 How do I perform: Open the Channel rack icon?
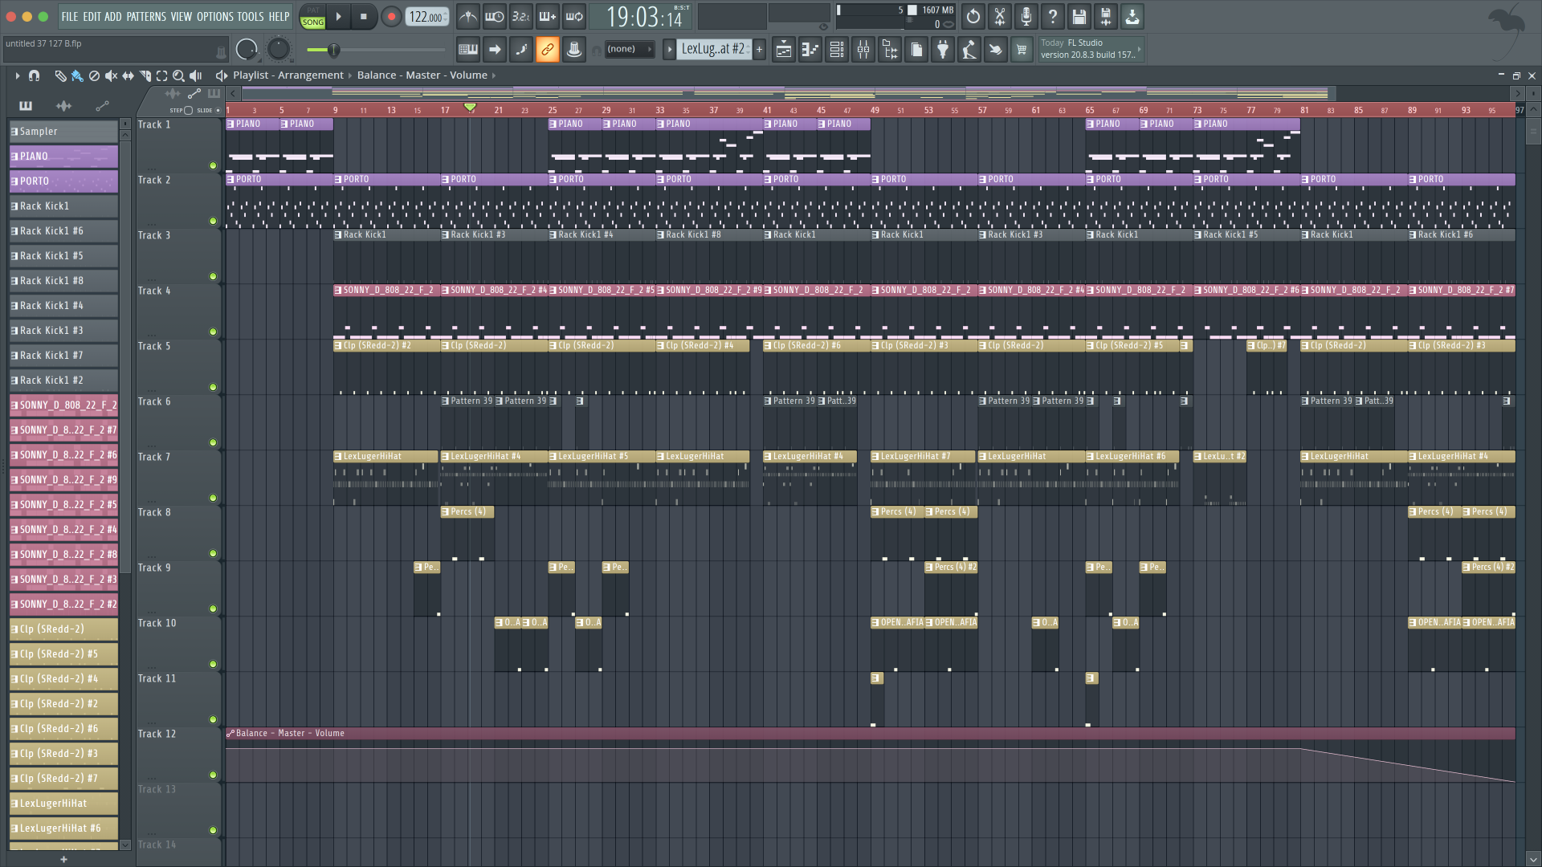837,50
